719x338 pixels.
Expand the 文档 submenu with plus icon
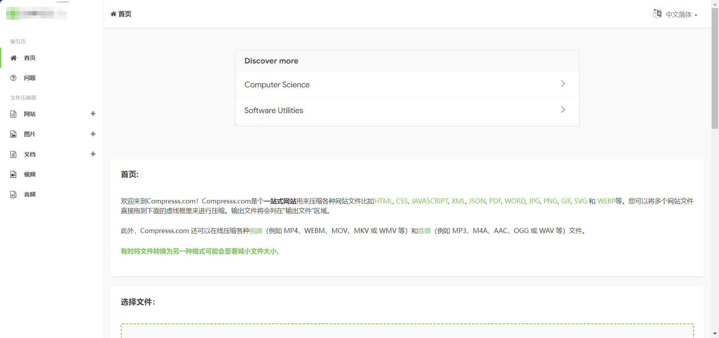(93, 154)
